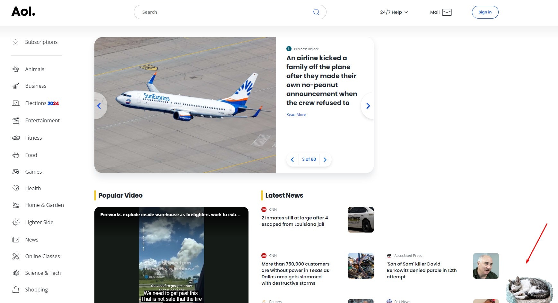This screenshot has width=558, height=303.
Task: Open the Home & Garden category
Action: (45, 205)
